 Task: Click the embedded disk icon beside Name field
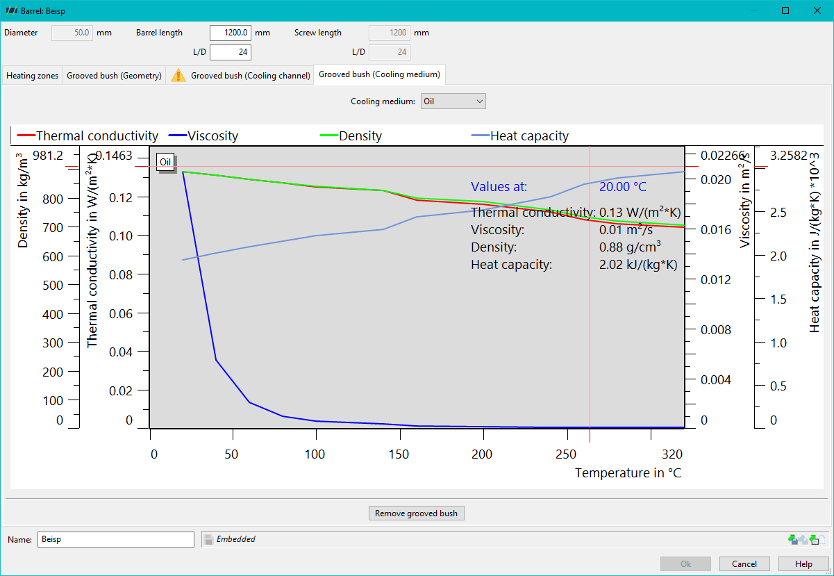pos(208,539)
